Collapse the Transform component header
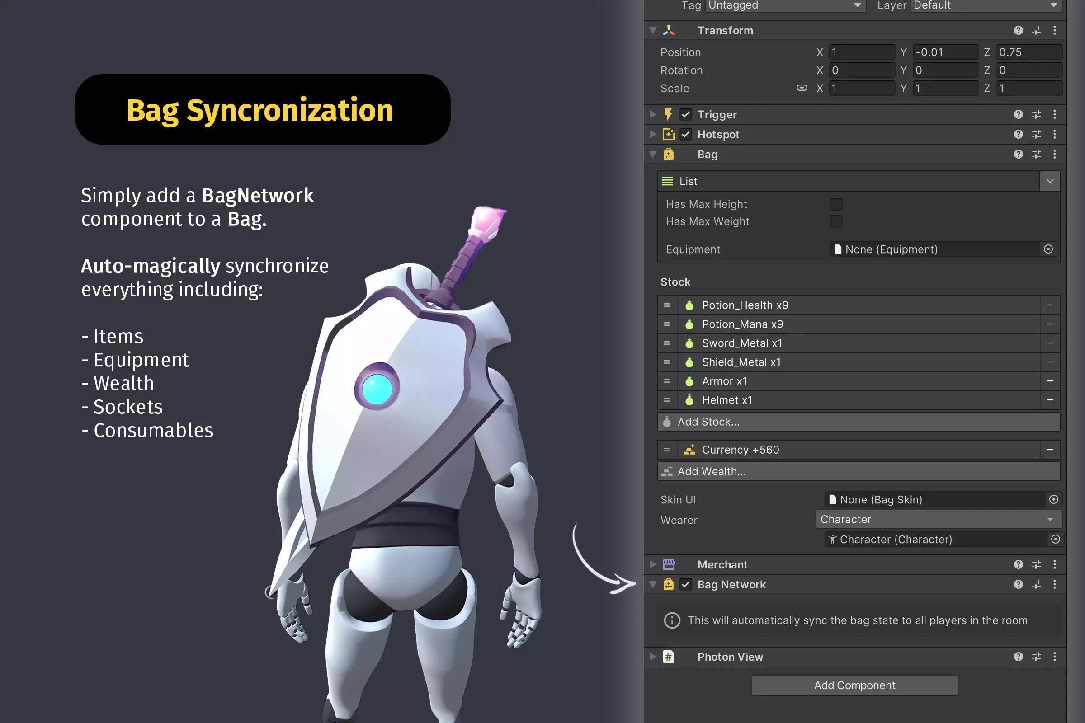The height and width of the screenshot is (723, 1085). pyautogui.click(x=653, y=30)
